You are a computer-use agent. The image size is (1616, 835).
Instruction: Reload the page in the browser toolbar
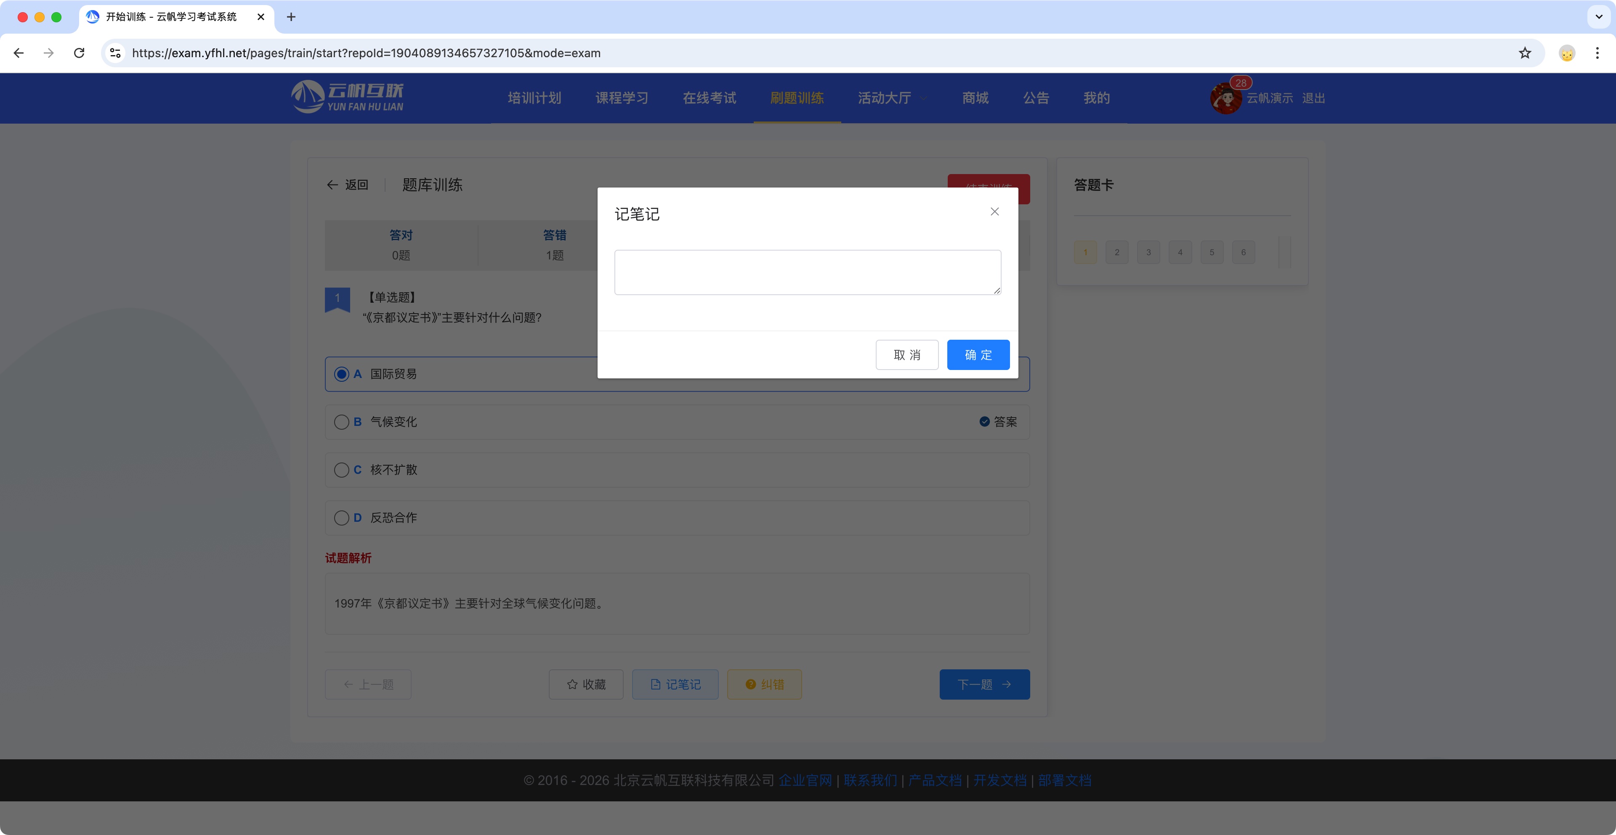79,53
